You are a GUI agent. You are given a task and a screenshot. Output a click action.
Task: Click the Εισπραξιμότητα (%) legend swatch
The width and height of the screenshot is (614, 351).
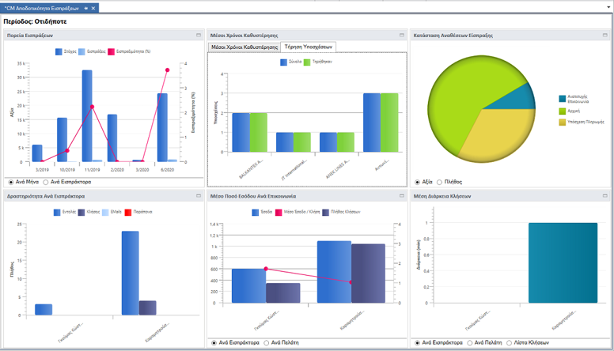point(112,51)
